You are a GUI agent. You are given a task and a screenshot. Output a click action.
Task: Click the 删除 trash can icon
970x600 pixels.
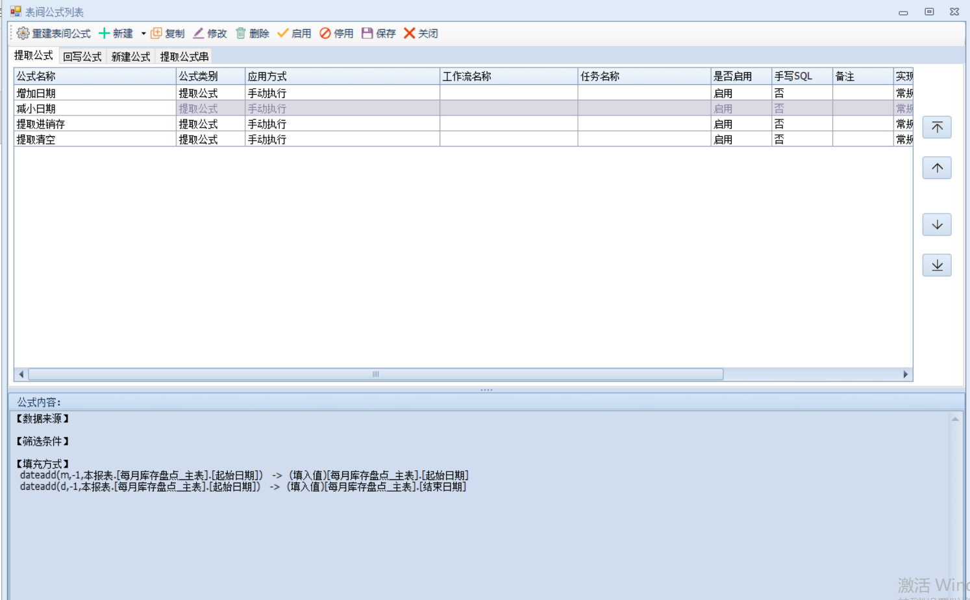(241, 33)
